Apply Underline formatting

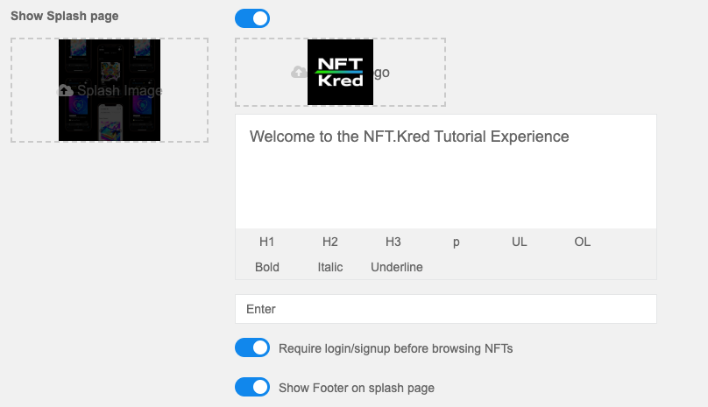pyautogui.click(x=397, y=267)
